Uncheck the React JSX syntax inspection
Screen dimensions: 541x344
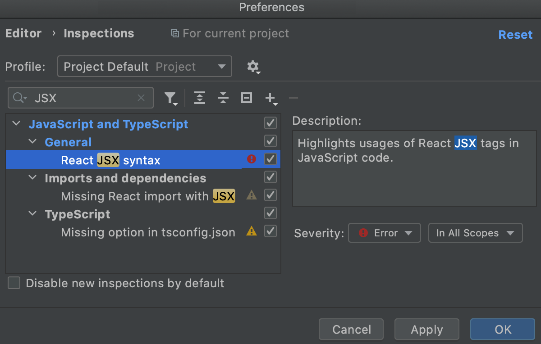pyautogui.click(x=270, y=159)
